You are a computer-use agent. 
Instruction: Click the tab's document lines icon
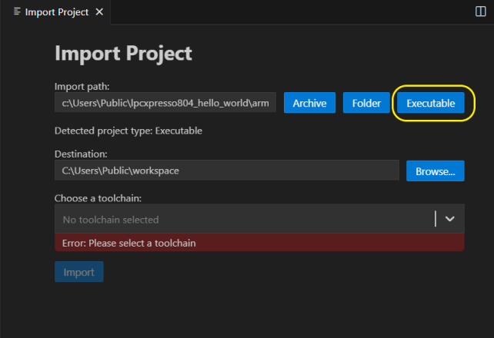point(17,12)
